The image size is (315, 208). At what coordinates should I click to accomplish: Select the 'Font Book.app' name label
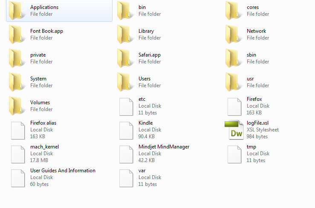pyautogui.click(x=46, y=31)
